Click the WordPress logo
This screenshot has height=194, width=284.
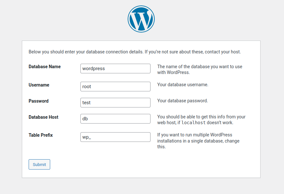click(x=141, y=19)
